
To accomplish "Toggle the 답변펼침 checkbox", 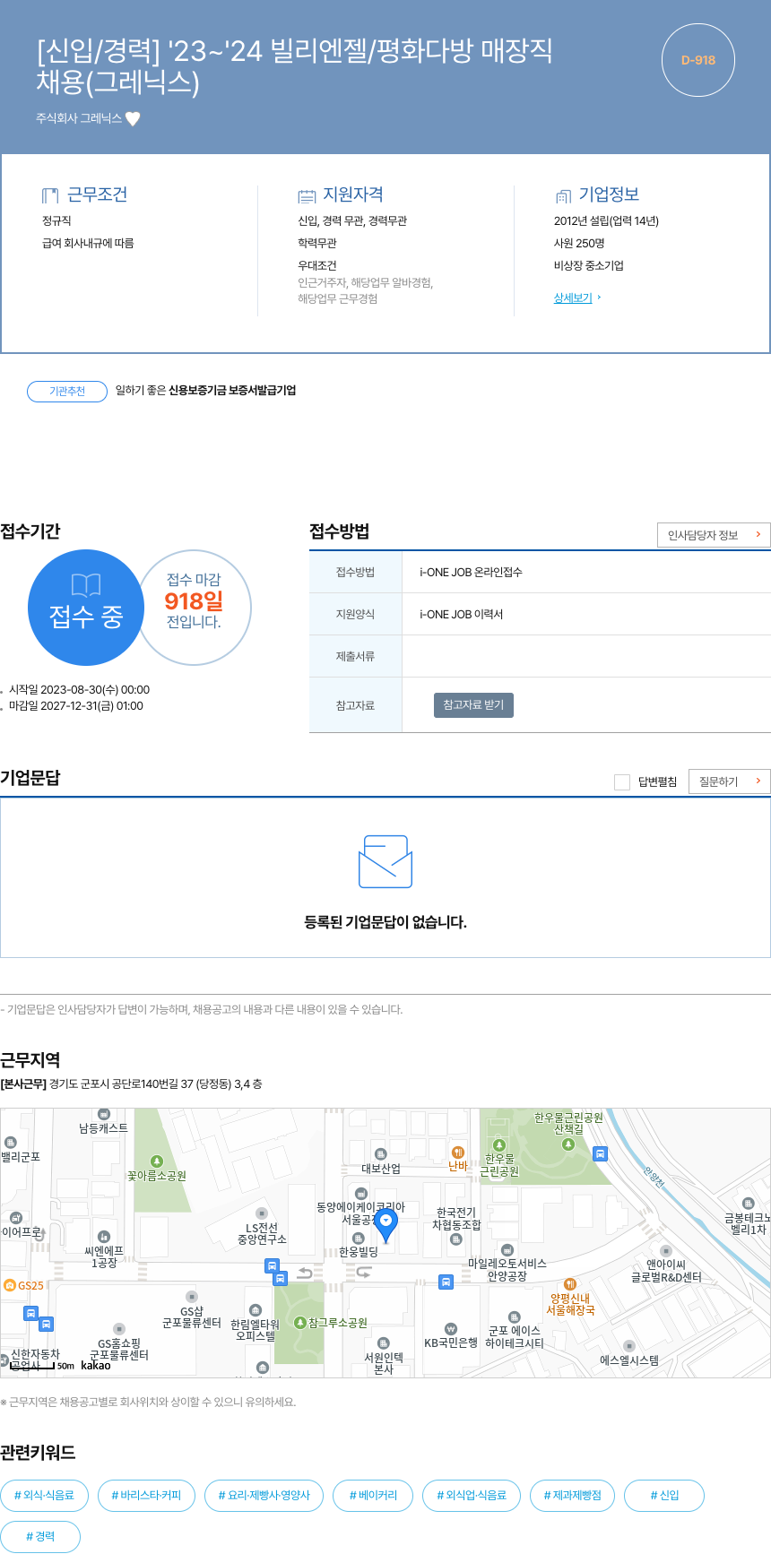I will point(621,782).
